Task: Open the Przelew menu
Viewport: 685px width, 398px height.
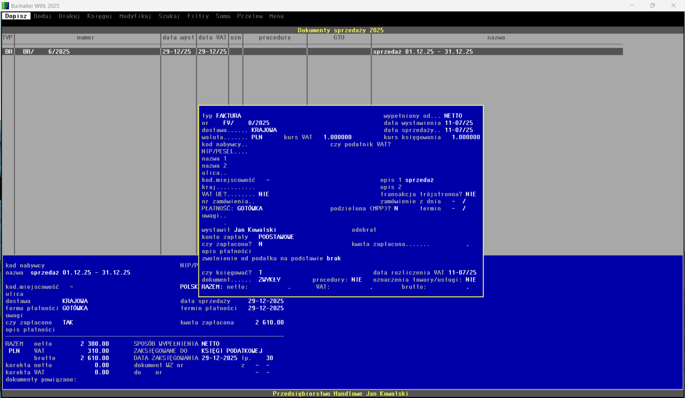Action: tap(250, 16)
